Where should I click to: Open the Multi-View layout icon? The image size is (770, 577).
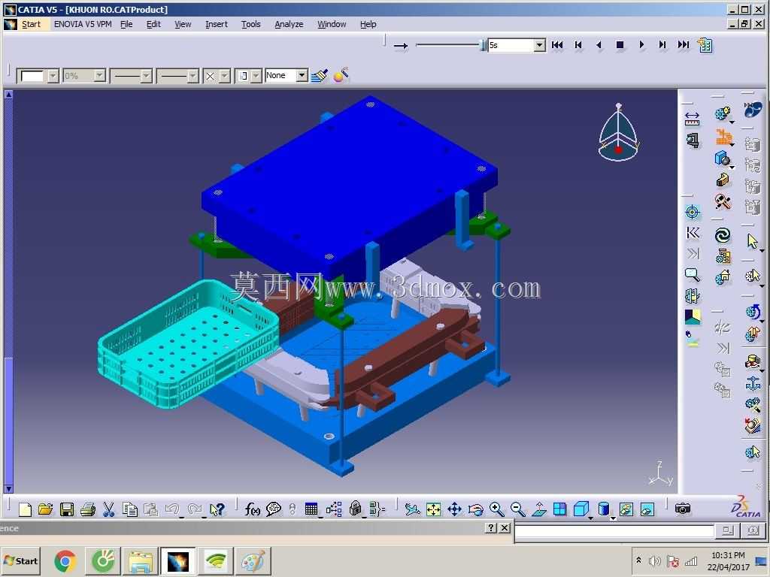(x=559, y=510)
